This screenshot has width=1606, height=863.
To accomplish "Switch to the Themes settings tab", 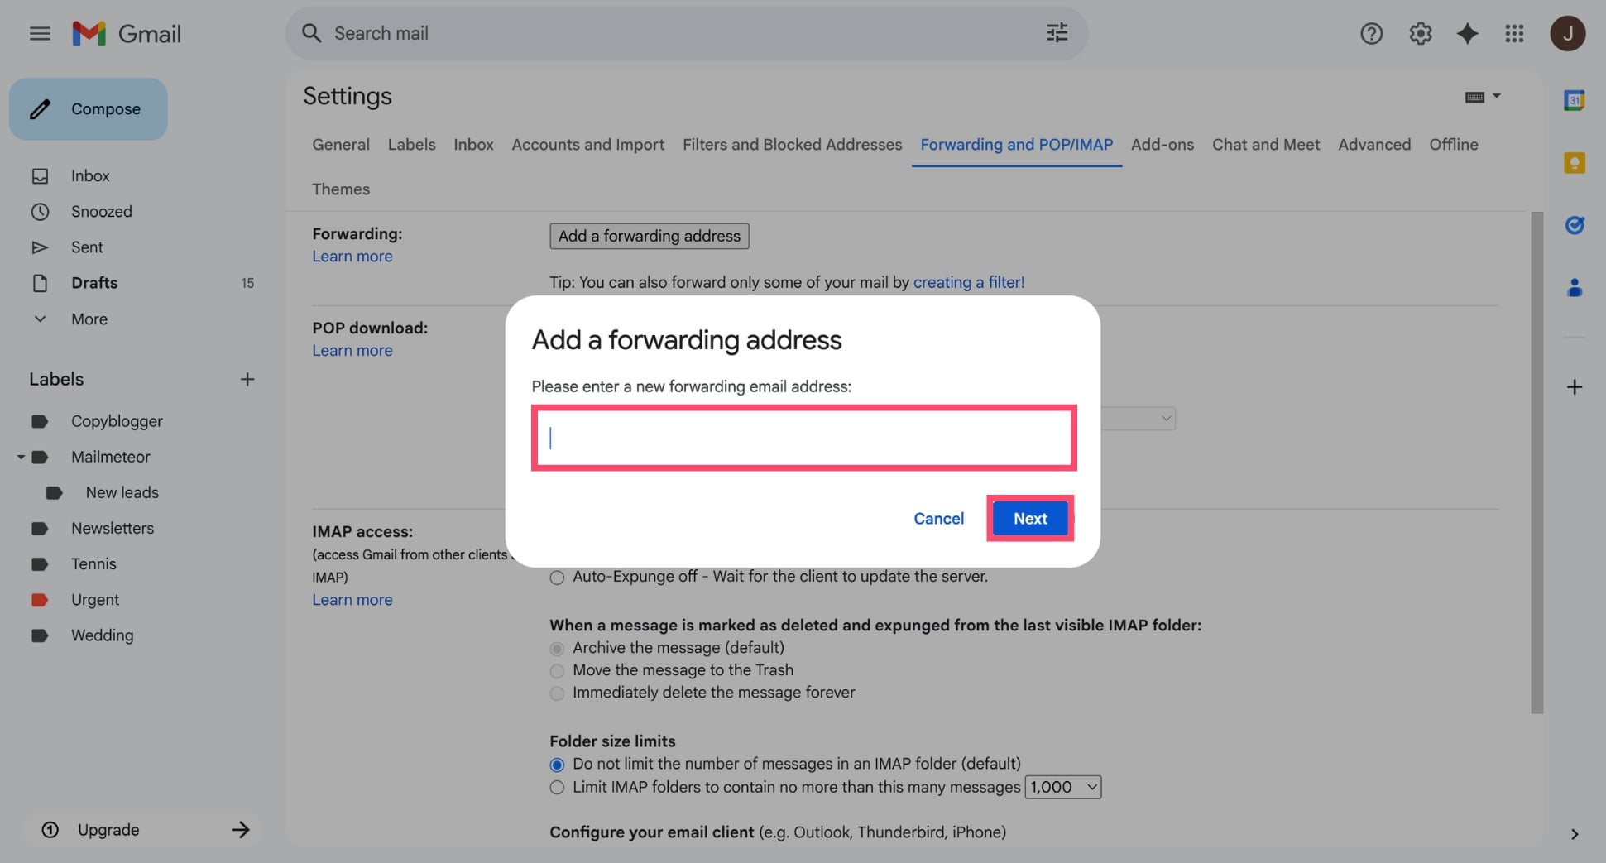I will tap(340, 189).
